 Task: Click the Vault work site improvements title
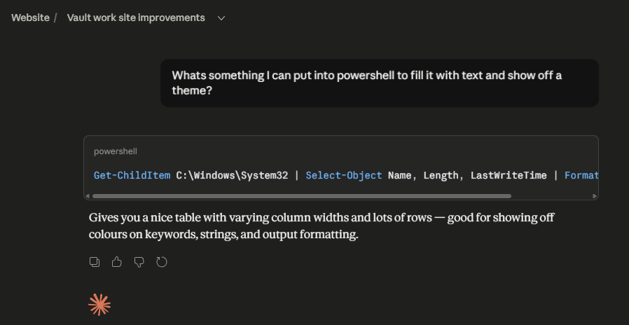[x=136, y=18]
